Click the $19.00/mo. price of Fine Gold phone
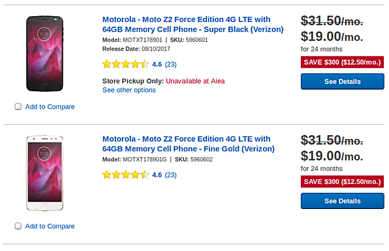The width and height of the screenshot is (389, 251). pos(332,156)
